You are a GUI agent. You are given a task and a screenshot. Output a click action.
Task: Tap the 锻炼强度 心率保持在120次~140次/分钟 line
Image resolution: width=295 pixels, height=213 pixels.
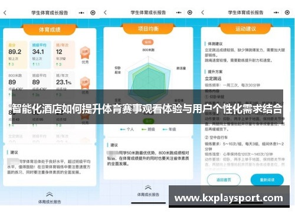tap(239, 154)
